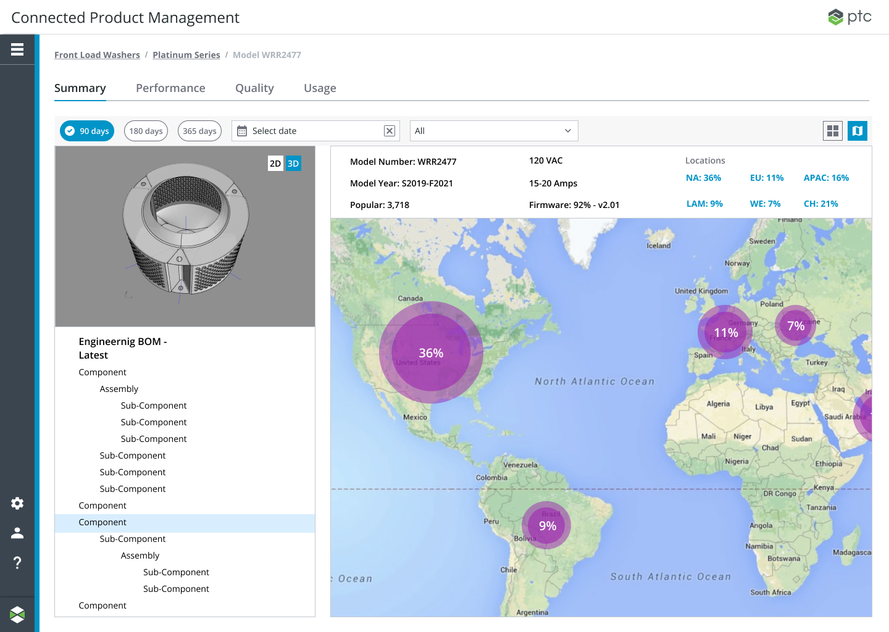Click the 7% bubble near Ukraine
The image size is (889, 632).
pyautogui.click(x=796, y=325)
